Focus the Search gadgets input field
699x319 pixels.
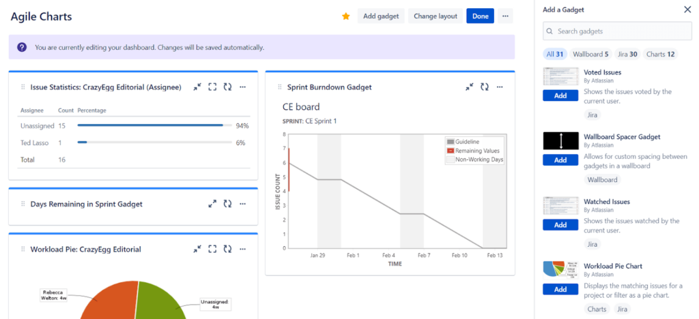617,31
